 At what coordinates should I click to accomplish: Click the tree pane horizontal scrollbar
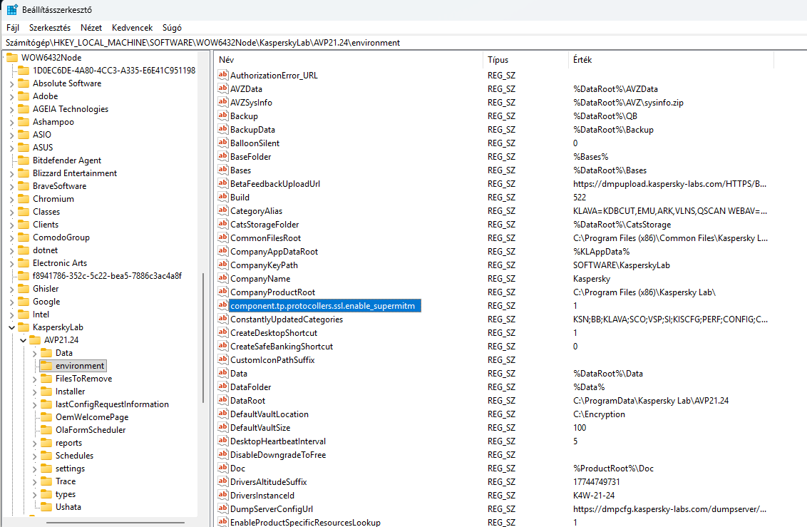115,523
